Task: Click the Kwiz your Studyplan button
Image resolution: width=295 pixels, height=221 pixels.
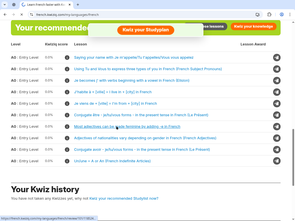Action: click(145, 30)
